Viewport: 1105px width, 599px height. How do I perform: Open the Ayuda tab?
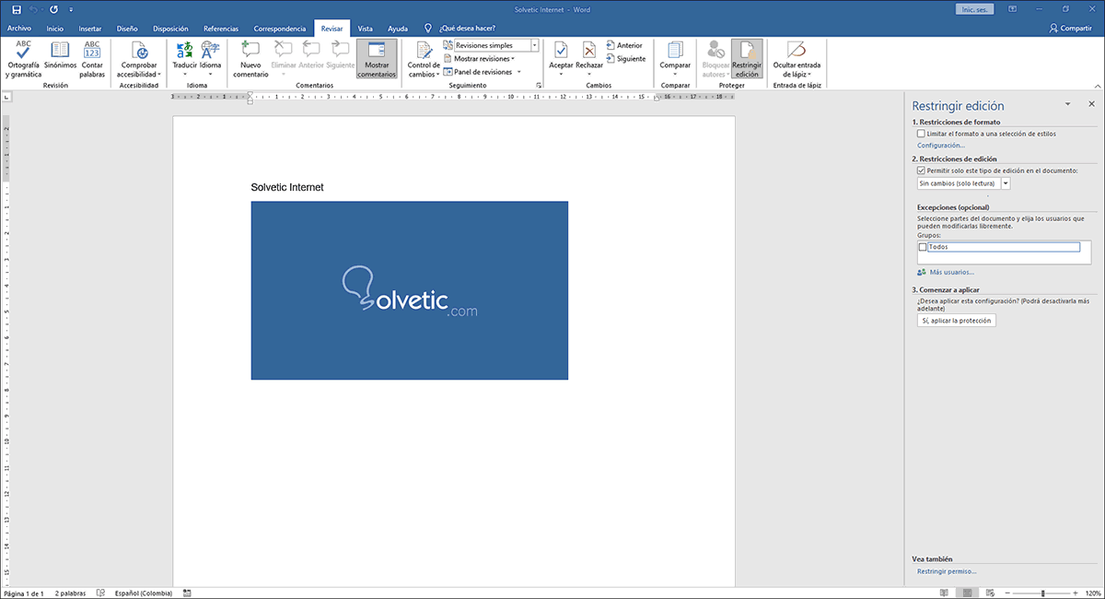point(398,29)
